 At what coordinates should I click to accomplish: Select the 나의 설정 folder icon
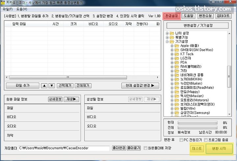[x=172, y=33]
